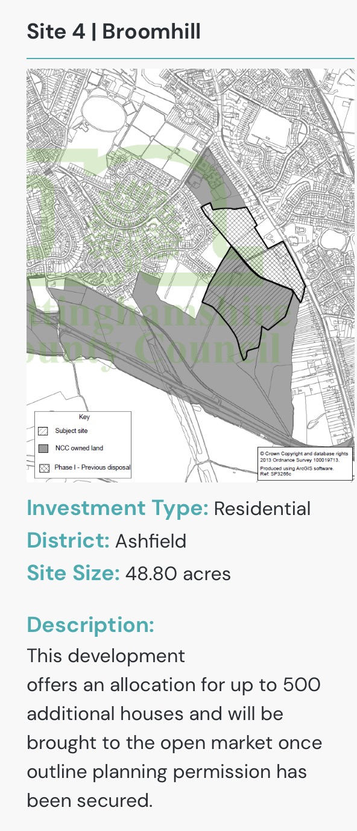
Task: Open the Broomhill site map image
Action: (x=191, y=275)
